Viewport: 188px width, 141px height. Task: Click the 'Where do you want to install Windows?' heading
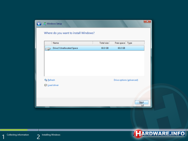(x=69, y=33)
